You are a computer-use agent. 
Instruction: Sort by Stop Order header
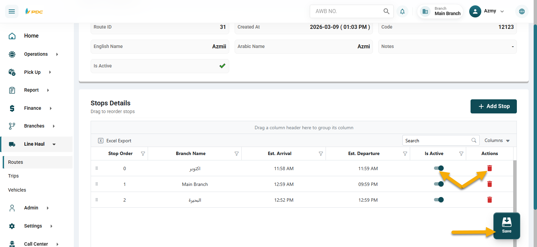pos(120,153)
